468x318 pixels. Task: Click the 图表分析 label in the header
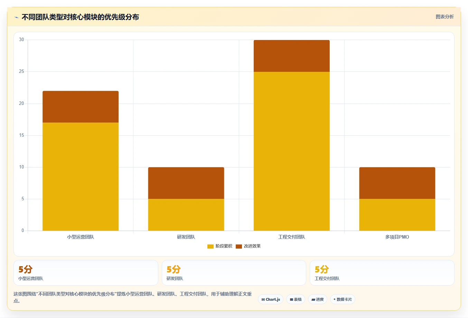[444, 17]
